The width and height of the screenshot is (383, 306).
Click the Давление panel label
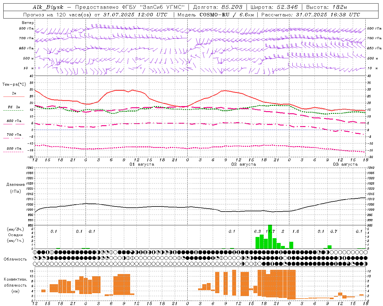click(x=16, y=185)
